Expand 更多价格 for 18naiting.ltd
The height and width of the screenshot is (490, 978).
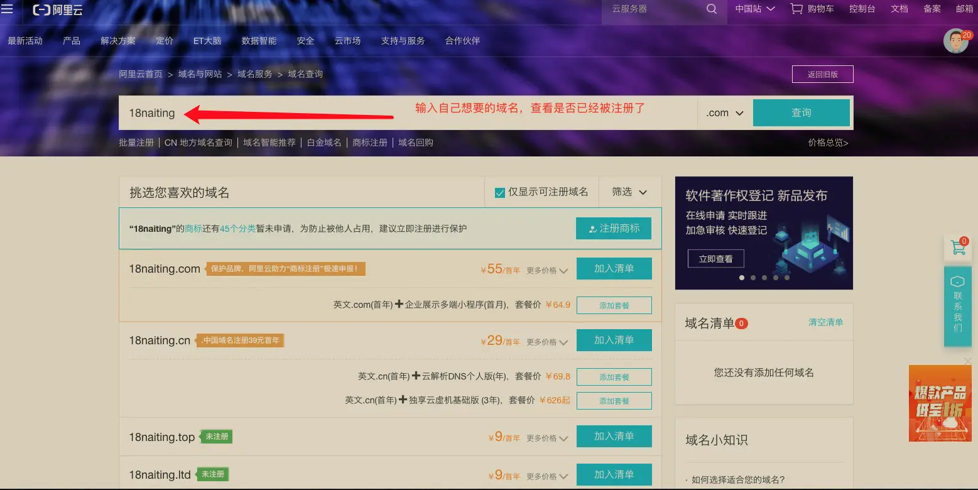click(547, 476)
